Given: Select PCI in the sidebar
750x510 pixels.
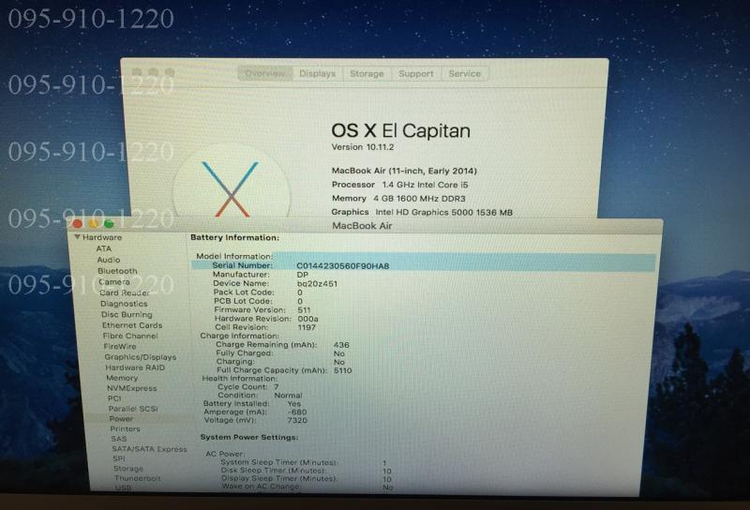Looking at the screenshot, I should [114, 398].
